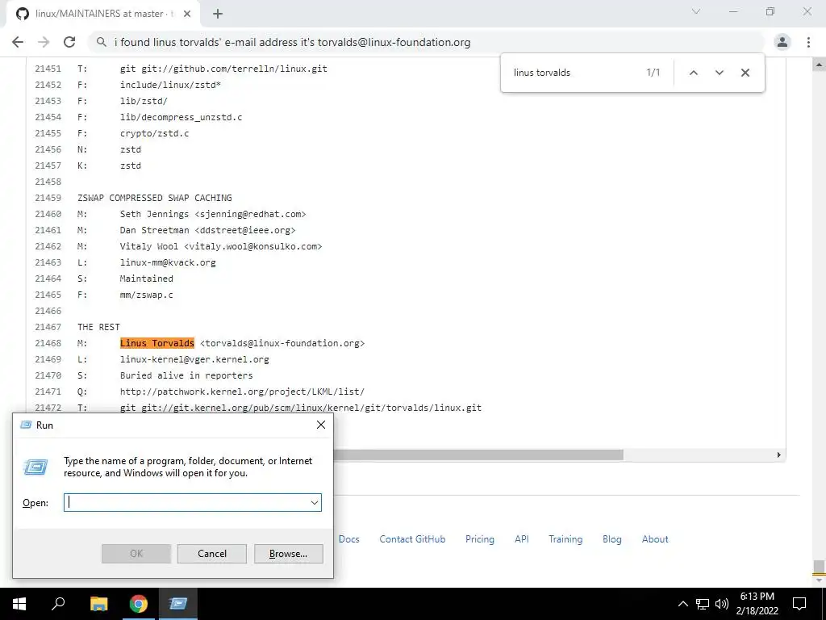The width and height of the screenshot is (826, 620).
Task: Click 'Vitaly Wool' maintainer line
Action: tap(221, 246)
